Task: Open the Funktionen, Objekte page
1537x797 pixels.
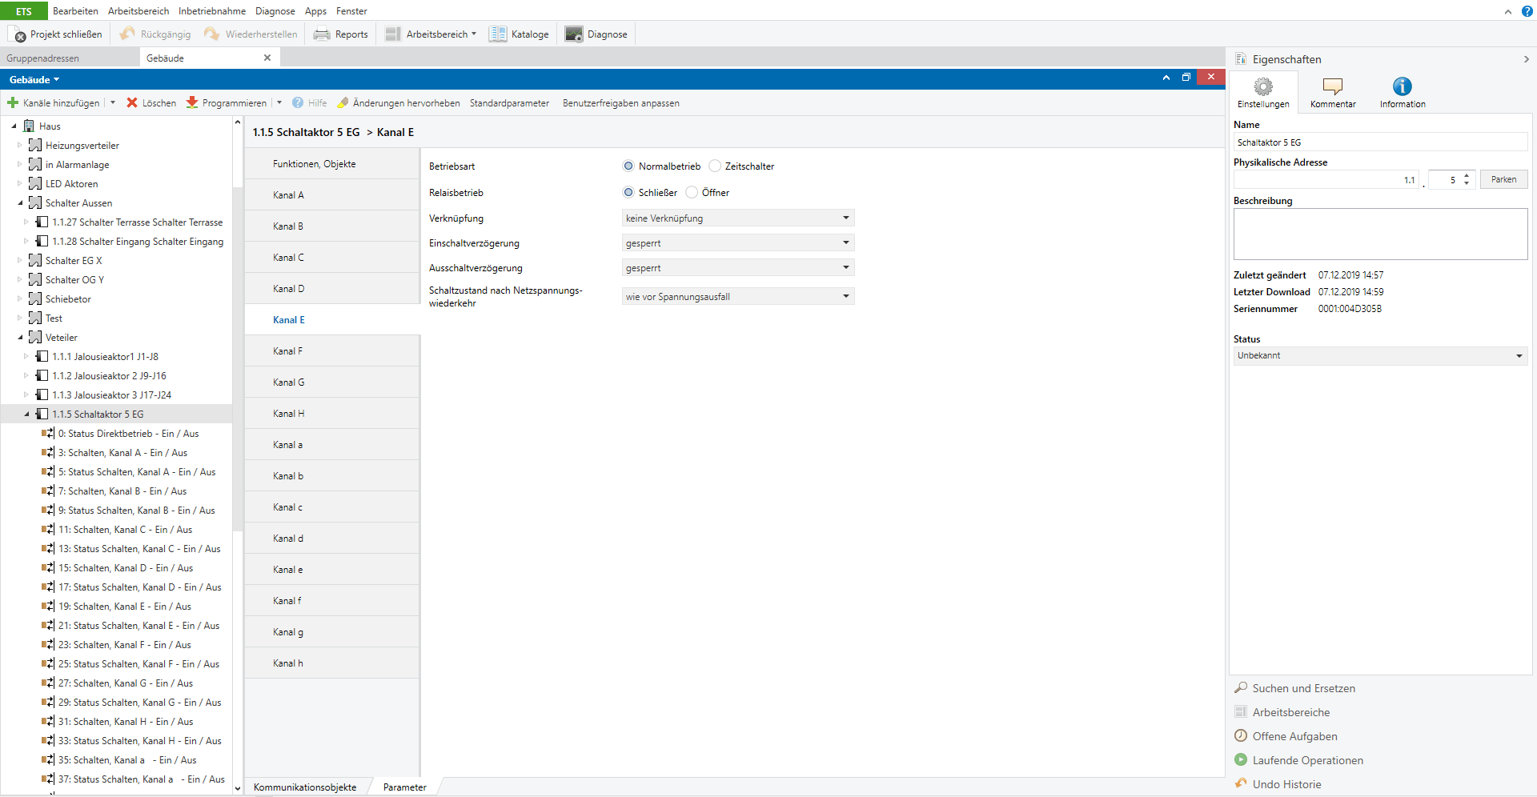Action: tap(332, 164)
